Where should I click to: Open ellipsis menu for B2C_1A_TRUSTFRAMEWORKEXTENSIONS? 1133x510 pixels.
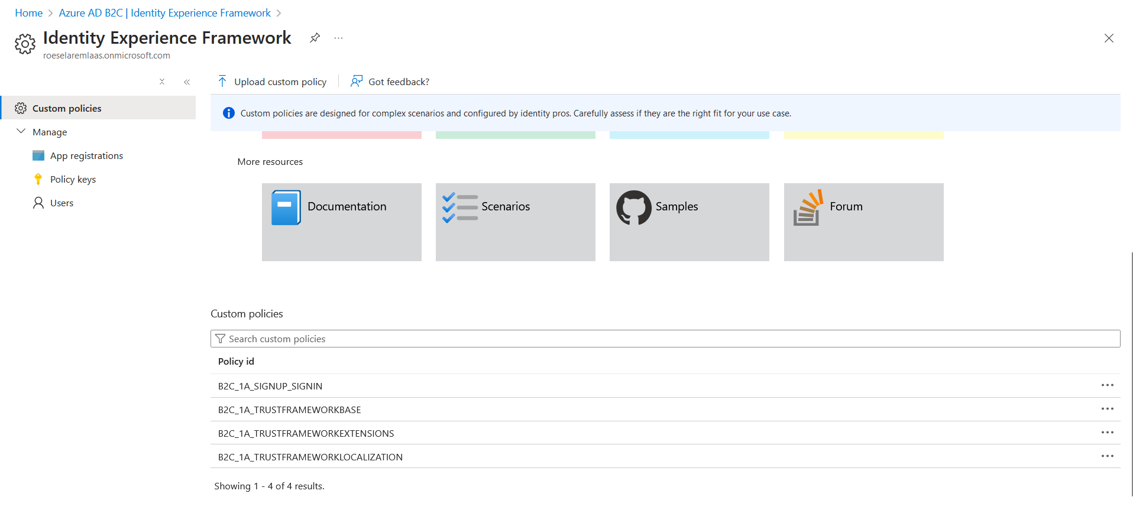(x=1108, y=433)
